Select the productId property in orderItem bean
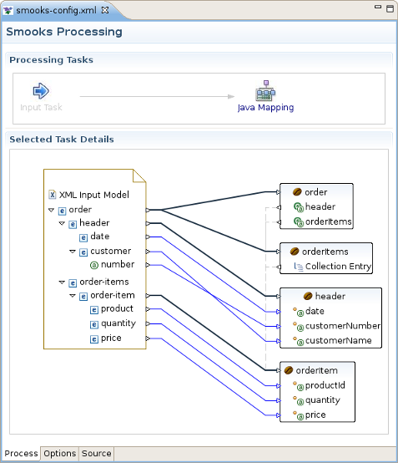Screen dimensions: 398x463 [x=319, y=385]
